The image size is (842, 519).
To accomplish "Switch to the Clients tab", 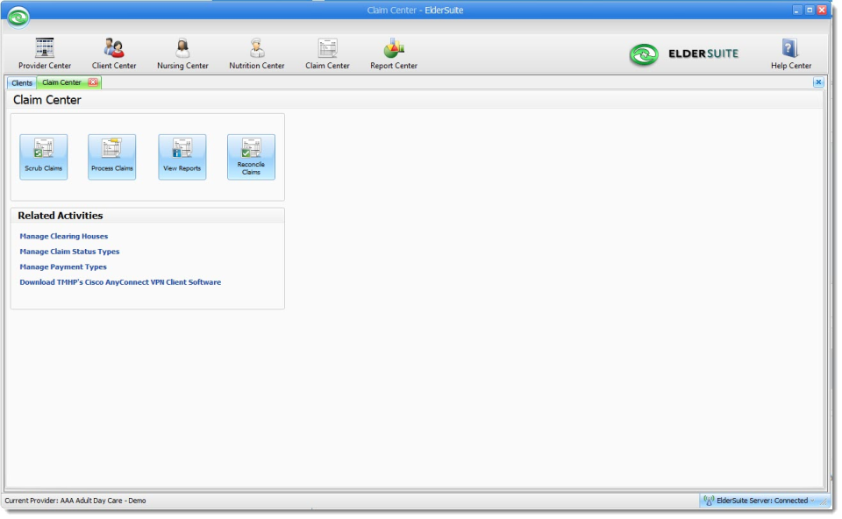I will click(22, 82).
